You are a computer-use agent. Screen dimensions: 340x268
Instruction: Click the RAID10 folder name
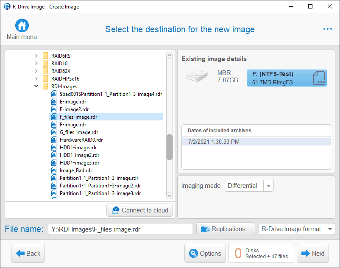coord(59,64)
